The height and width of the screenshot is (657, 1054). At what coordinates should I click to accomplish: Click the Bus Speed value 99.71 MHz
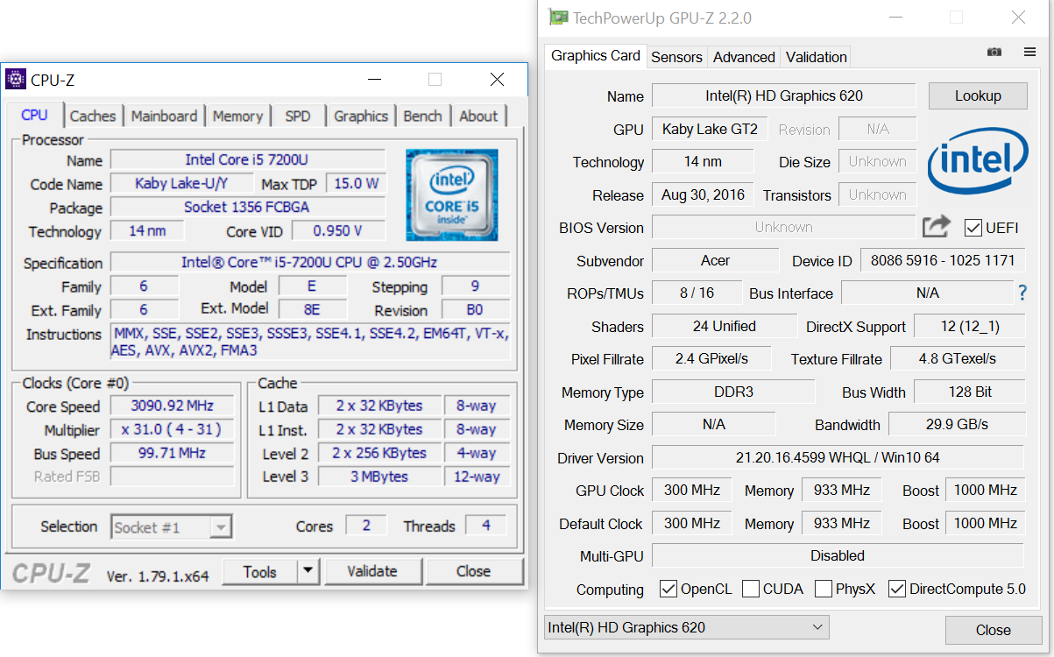[172, 454]
